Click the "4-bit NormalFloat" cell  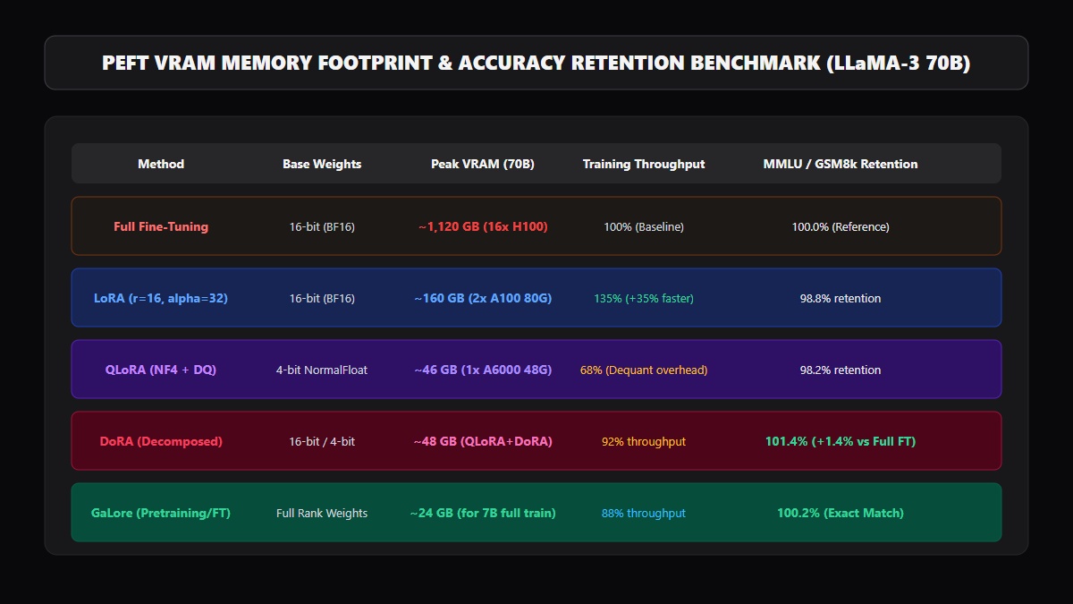322,370
